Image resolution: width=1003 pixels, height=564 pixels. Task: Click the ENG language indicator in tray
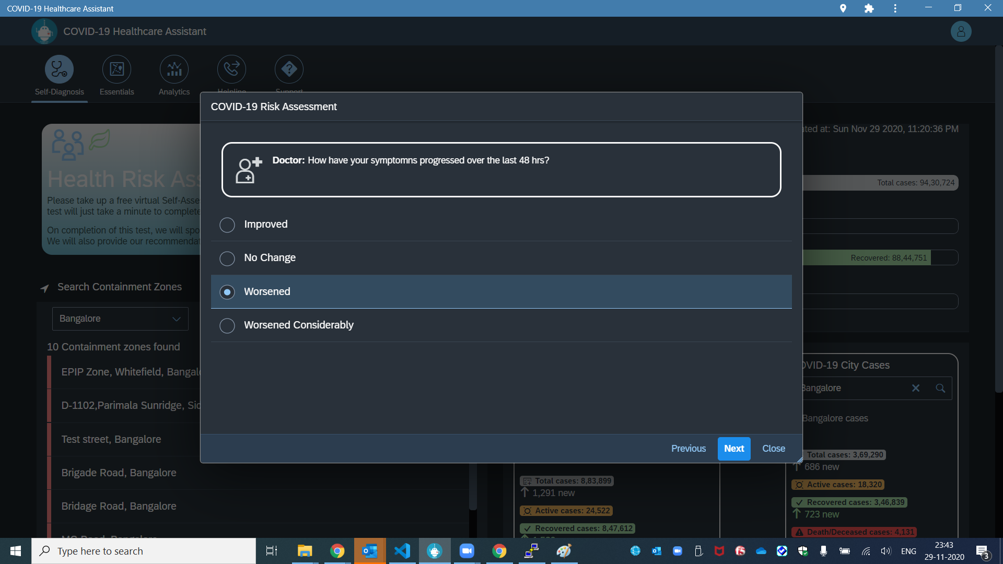(x=908, y=551)
